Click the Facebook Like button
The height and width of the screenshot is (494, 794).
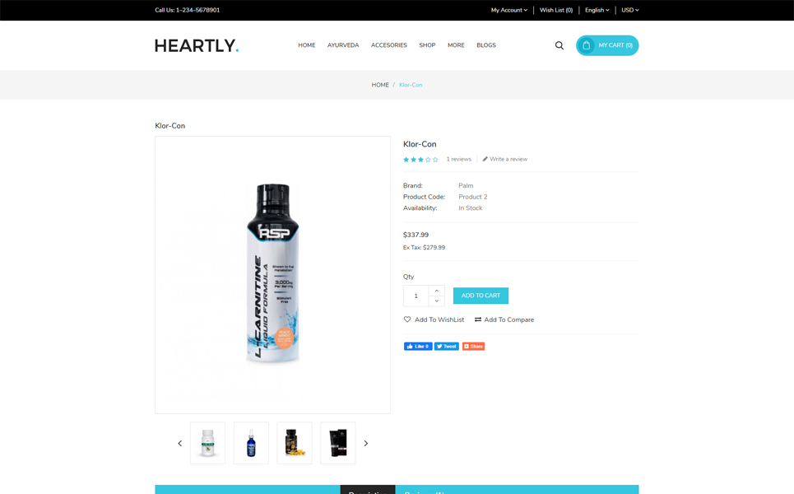coord(418,347)
